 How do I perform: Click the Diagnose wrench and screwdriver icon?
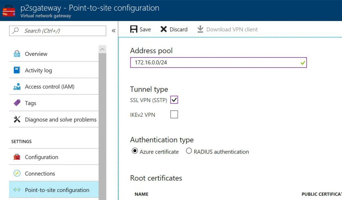[17, 119]
